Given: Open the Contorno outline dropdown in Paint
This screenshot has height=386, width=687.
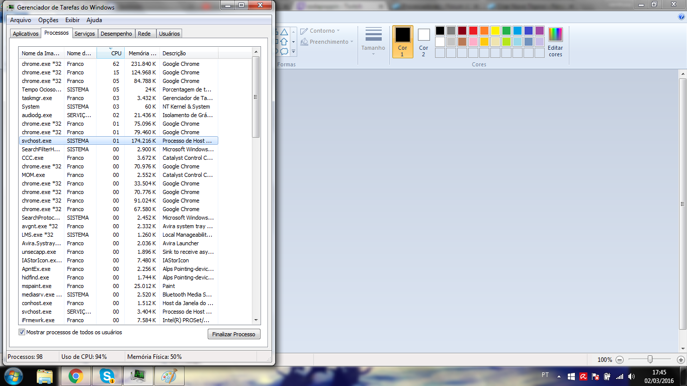Looking at the screenshot, I should (x=320, y=31).
